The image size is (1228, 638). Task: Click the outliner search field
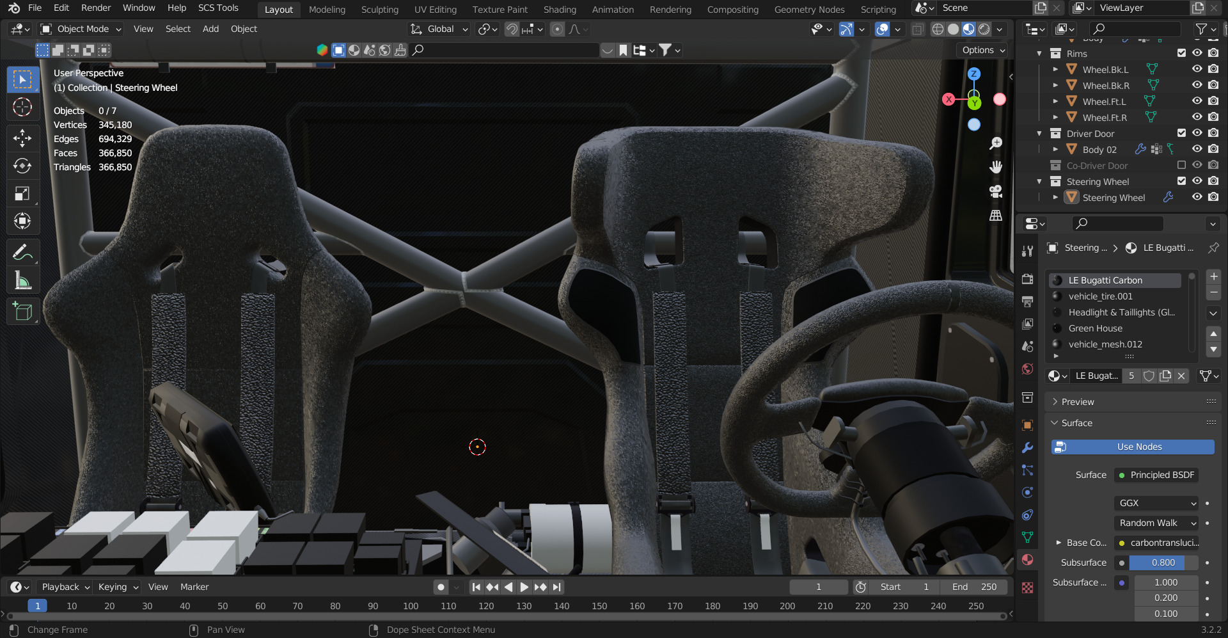click(1135, 29)
